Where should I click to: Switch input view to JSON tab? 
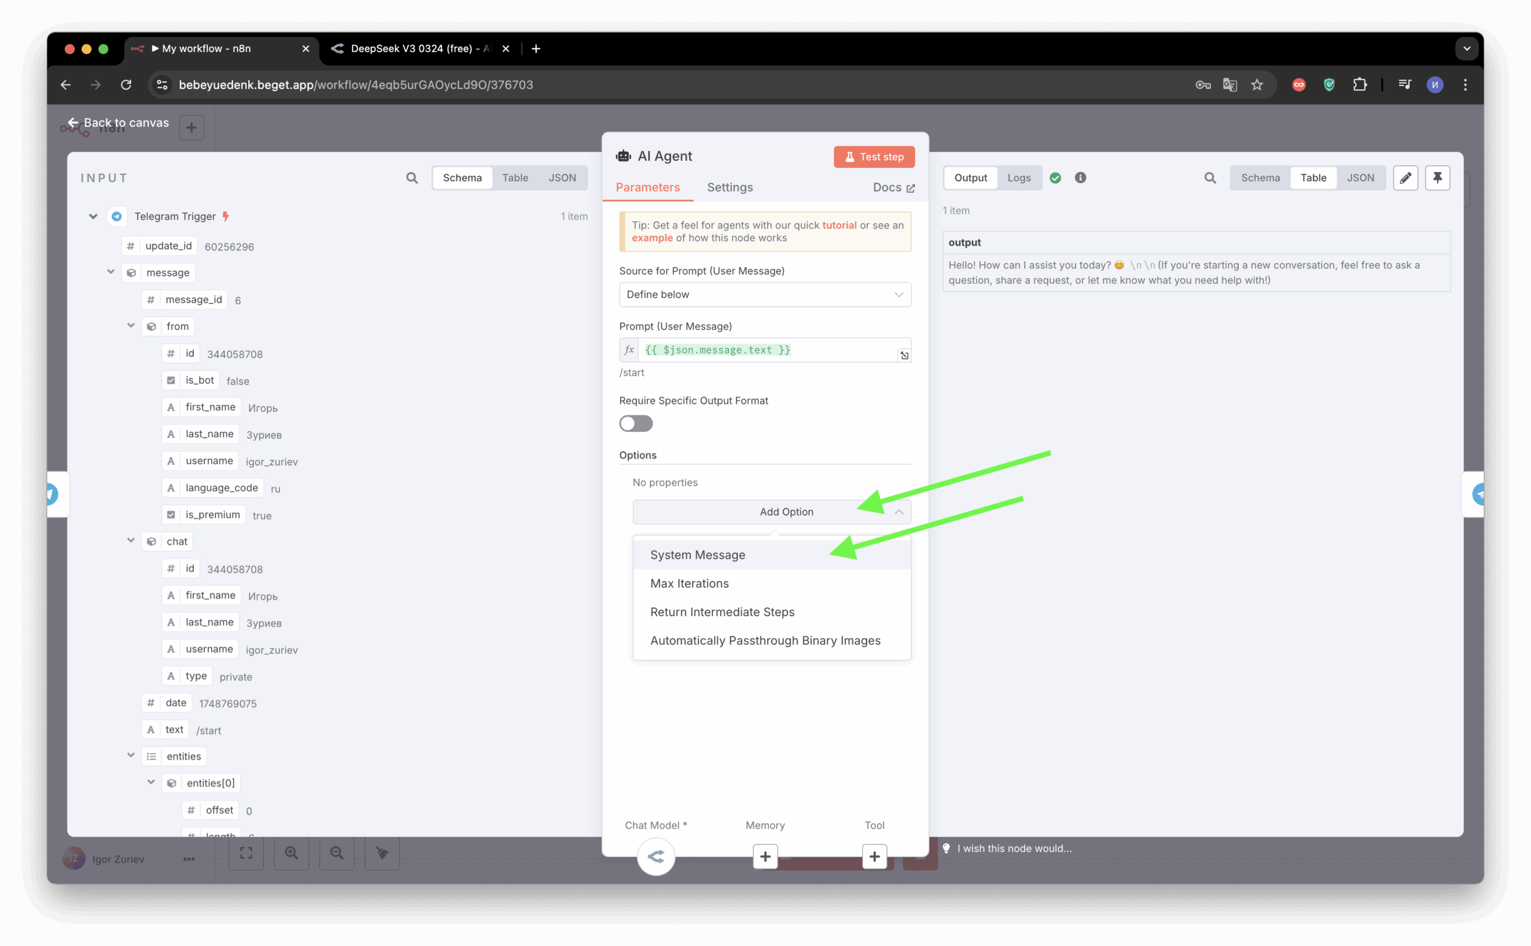(562, 177)
